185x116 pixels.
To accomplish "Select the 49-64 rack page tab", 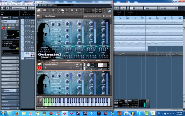I will coord(99,16).
